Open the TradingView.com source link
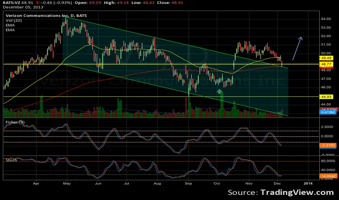339x200 pixels. tap(297, 192)
